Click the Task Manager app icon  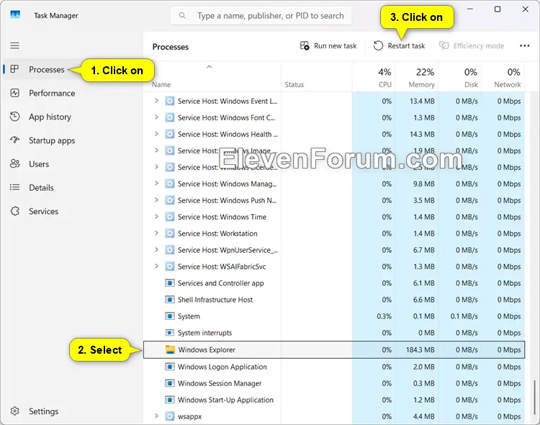pos(15,14)
